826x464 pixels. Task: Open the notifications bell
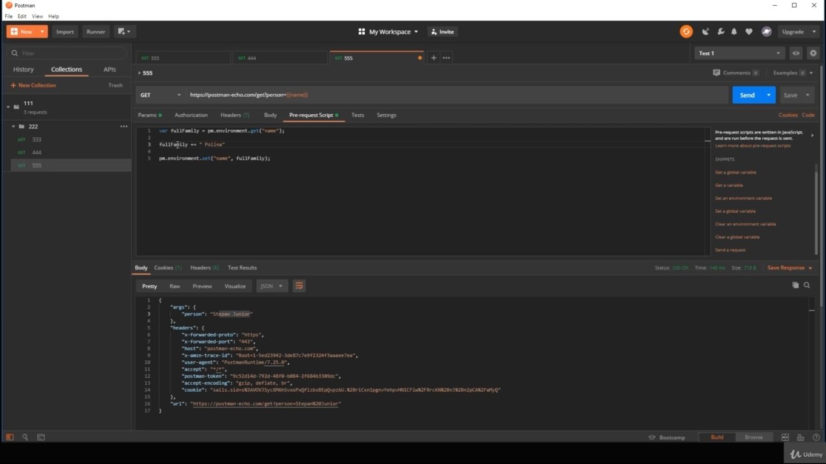click(x=734, y=32)
